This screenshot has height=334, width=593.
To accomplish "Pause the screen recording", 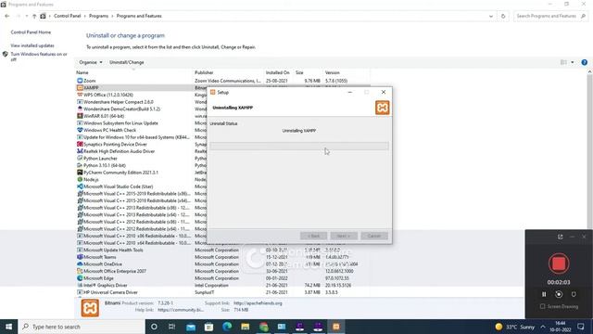I will (x=544, y=294).
